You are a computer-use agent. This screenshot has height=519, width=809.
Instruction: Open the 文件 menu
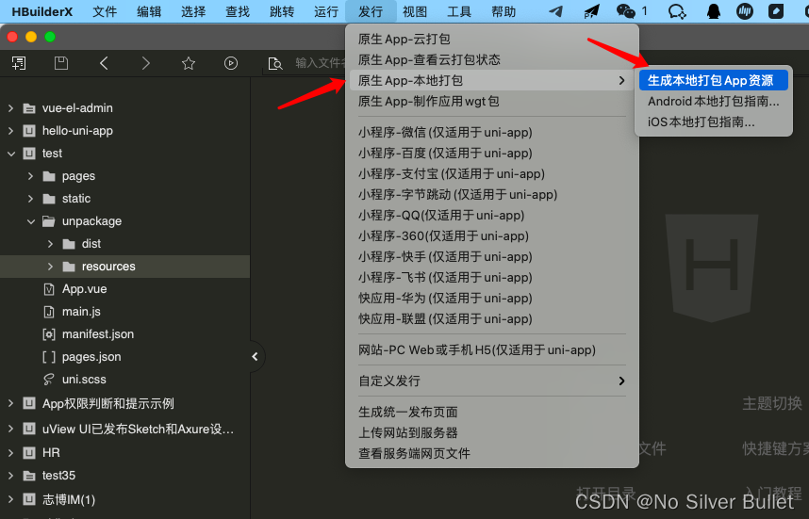click(105, 11)
